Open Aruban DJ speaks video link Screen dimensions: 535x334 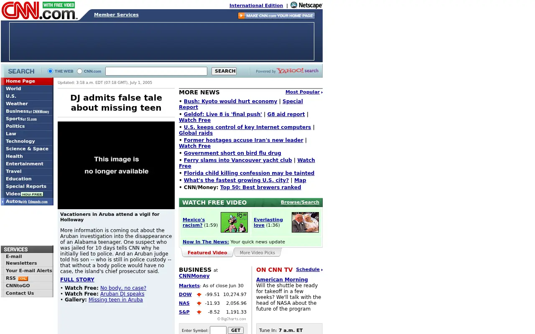[x=122, y=294]
